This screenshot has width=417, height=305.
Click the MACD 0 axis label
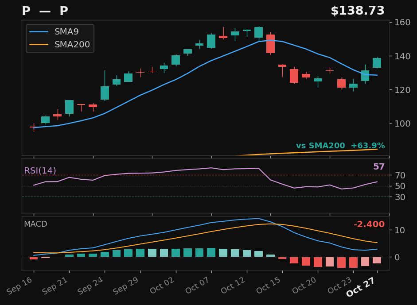397,257
